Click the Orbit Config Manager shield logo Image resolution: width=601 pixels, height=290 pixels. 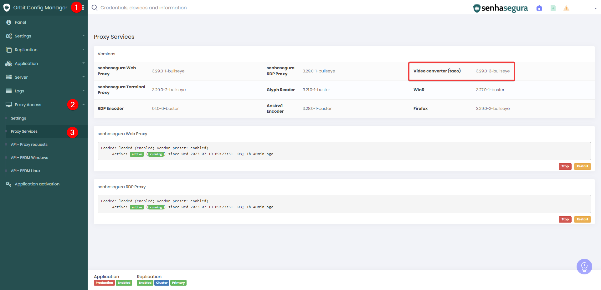point(7,7)
